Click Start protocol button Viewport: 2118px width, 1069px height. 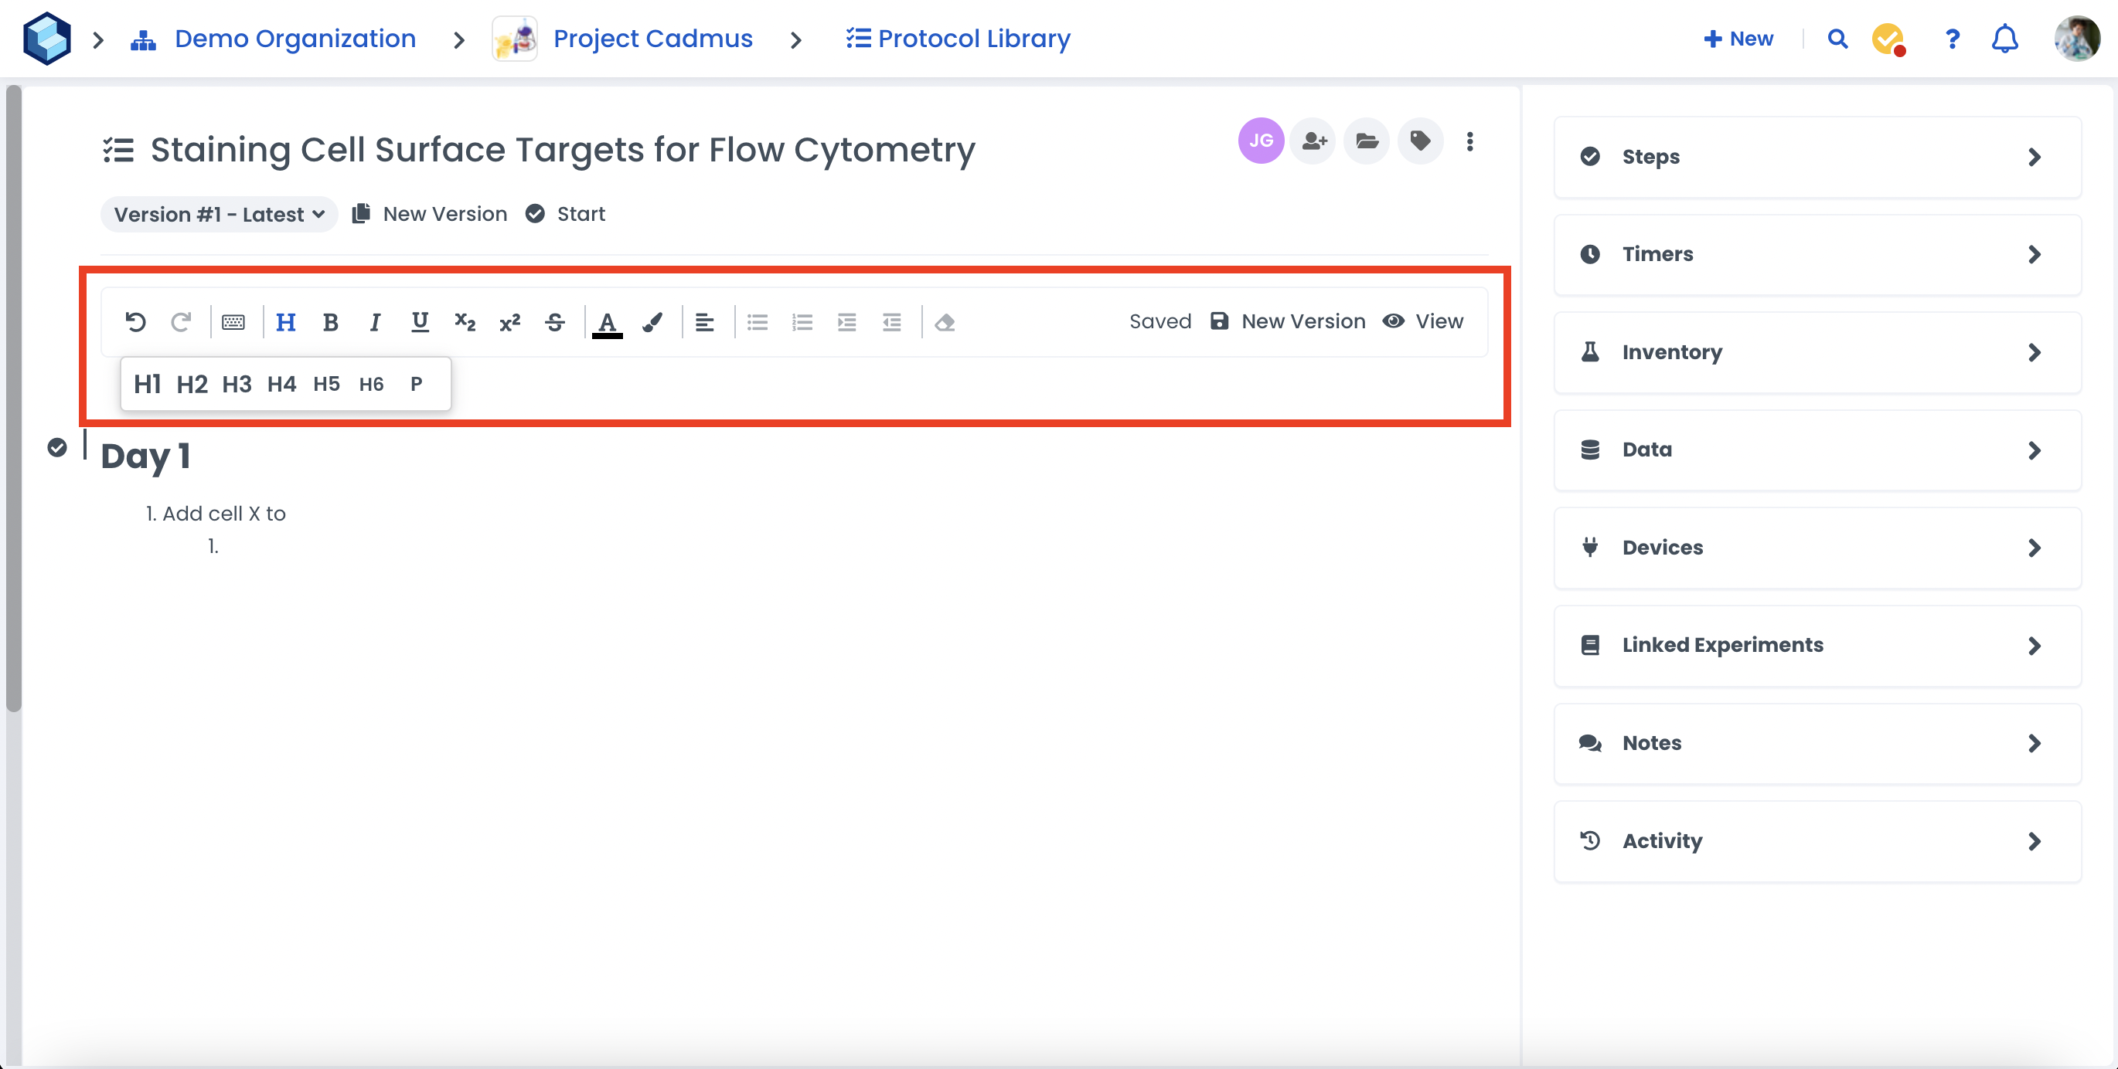pos(566,215)
